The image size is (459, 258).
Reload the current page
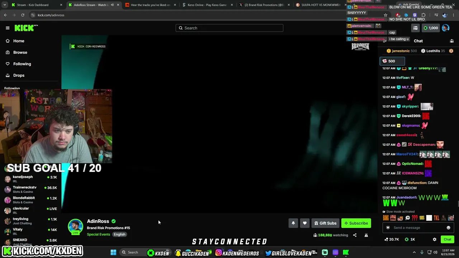pyautogui.click(x=23, y=15)
